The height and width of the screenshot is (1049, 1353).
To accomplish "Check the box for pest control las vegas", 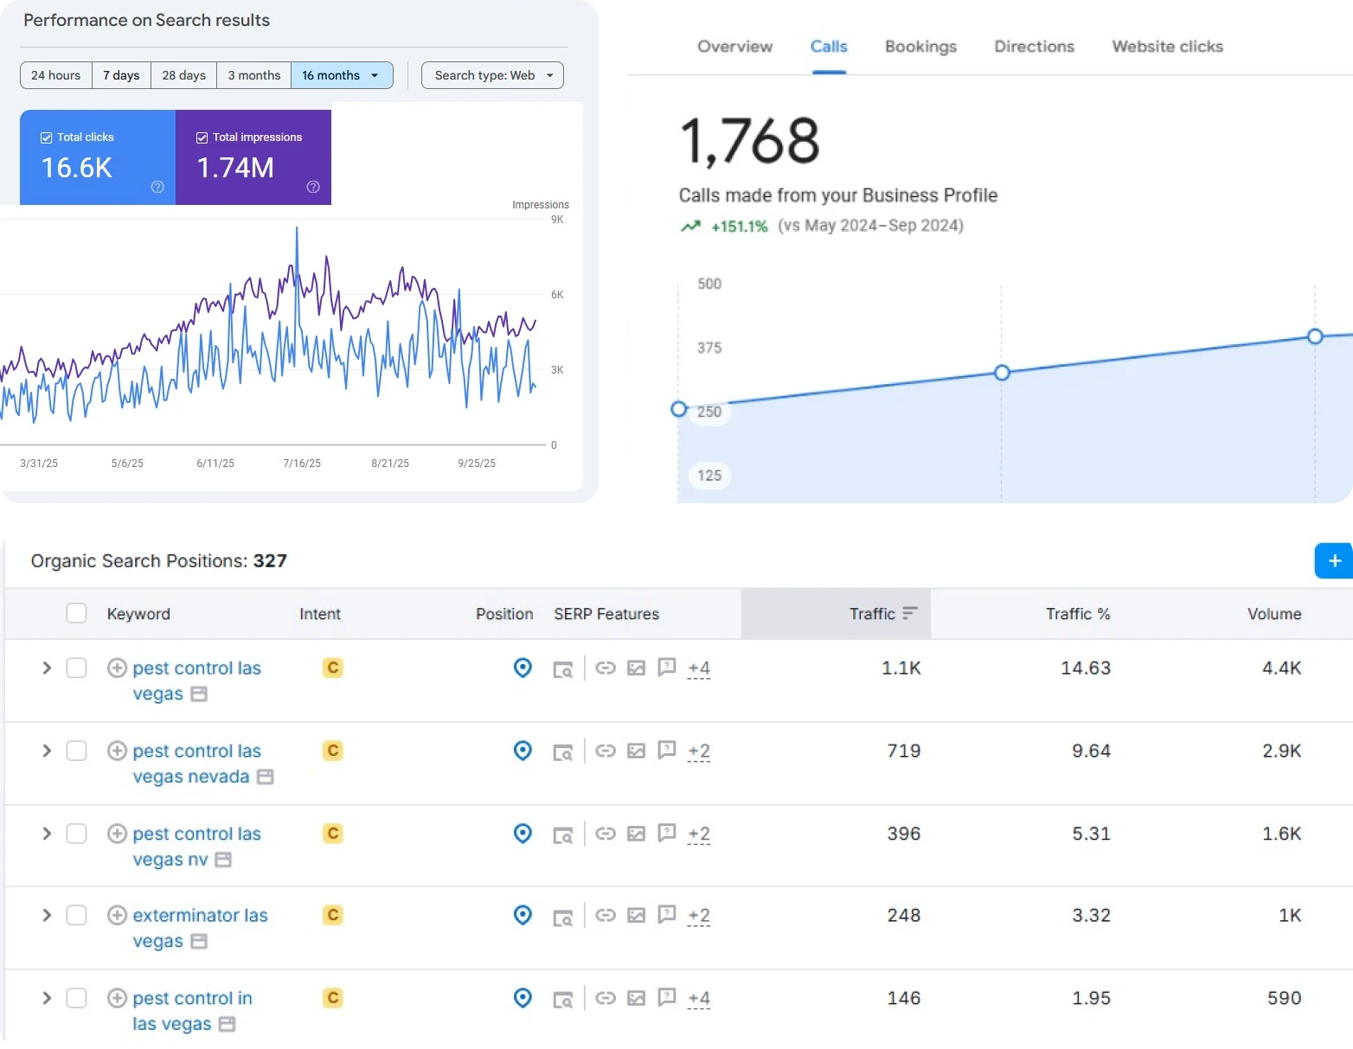I will [76, 668].
